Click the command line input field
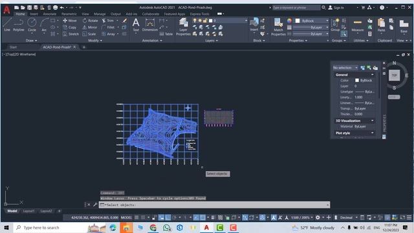This screenshot has width=414, height=233. (x=214, y=205)
